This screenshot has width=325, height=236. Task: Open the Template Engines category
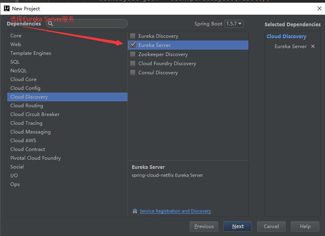click(67, 53)
